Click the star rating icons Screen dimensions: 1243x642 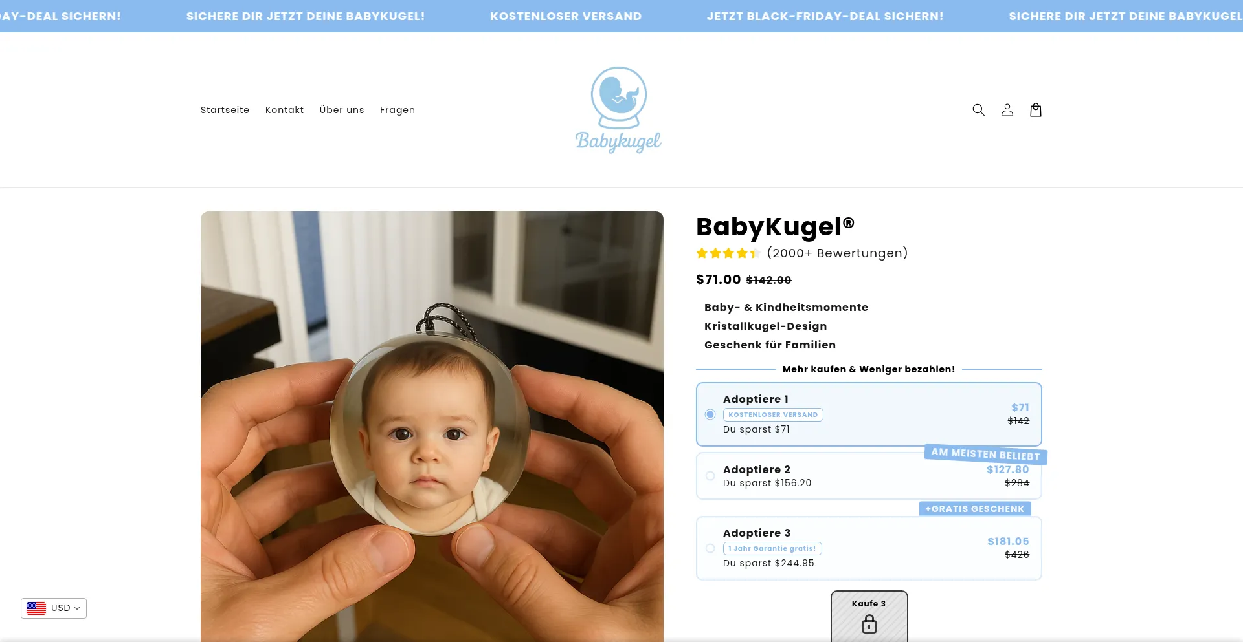[728, 253]
